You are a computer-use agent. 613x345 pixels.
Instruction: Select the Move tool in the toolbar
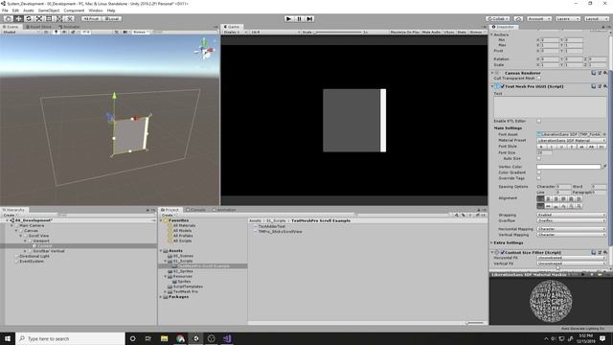tap(18, 18)
